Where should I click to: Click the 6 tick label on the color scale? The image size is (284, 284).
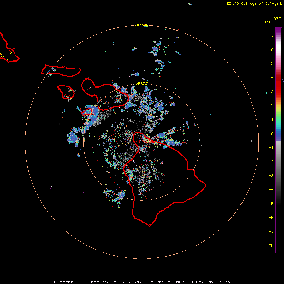(272, 50)
